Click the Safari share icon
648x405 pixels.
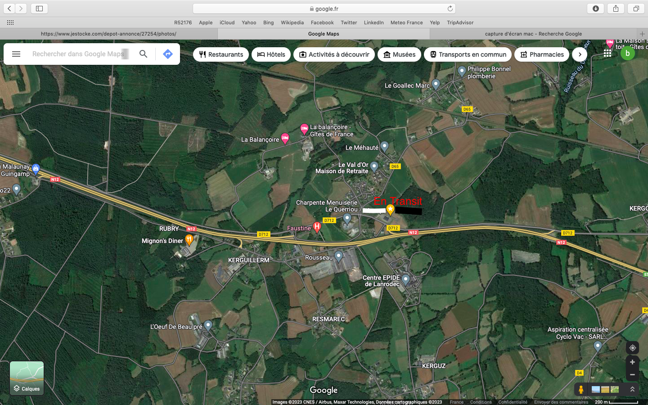[616, 9]
